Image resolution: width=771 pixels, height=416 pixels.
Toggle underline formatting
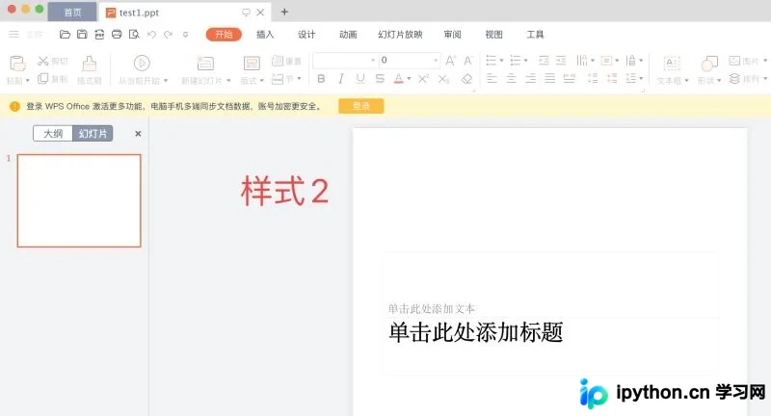[360, 79]
